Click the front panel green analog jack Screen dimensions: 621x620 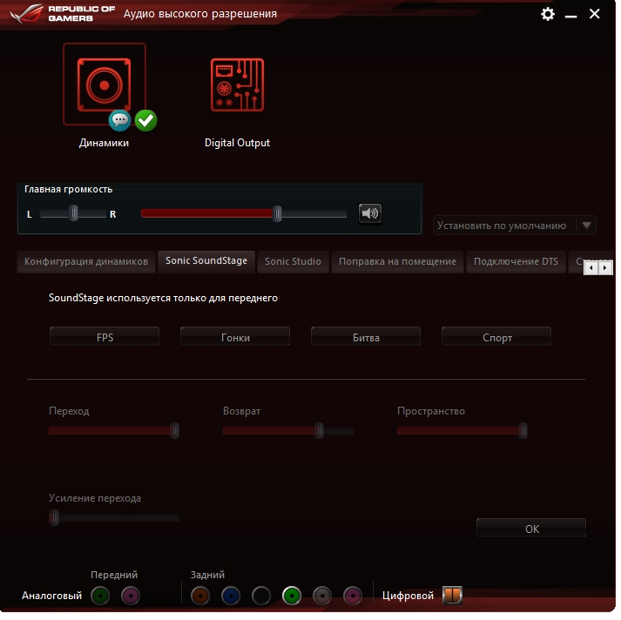tap(100, 596)
